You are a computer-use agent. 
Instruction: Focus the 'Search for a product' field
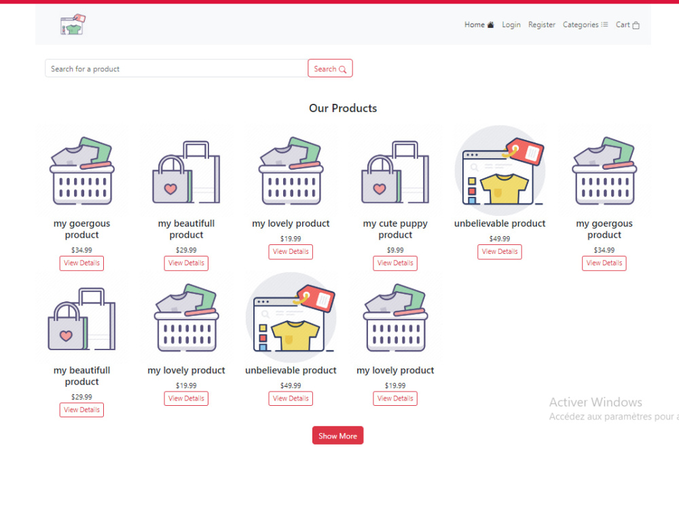(177, 69)
